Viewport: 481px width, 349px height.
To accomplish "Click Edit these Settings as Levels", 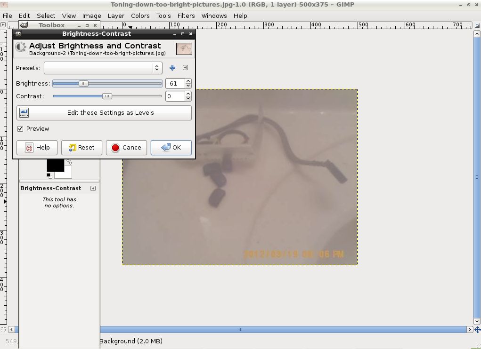I will (104, 113).
